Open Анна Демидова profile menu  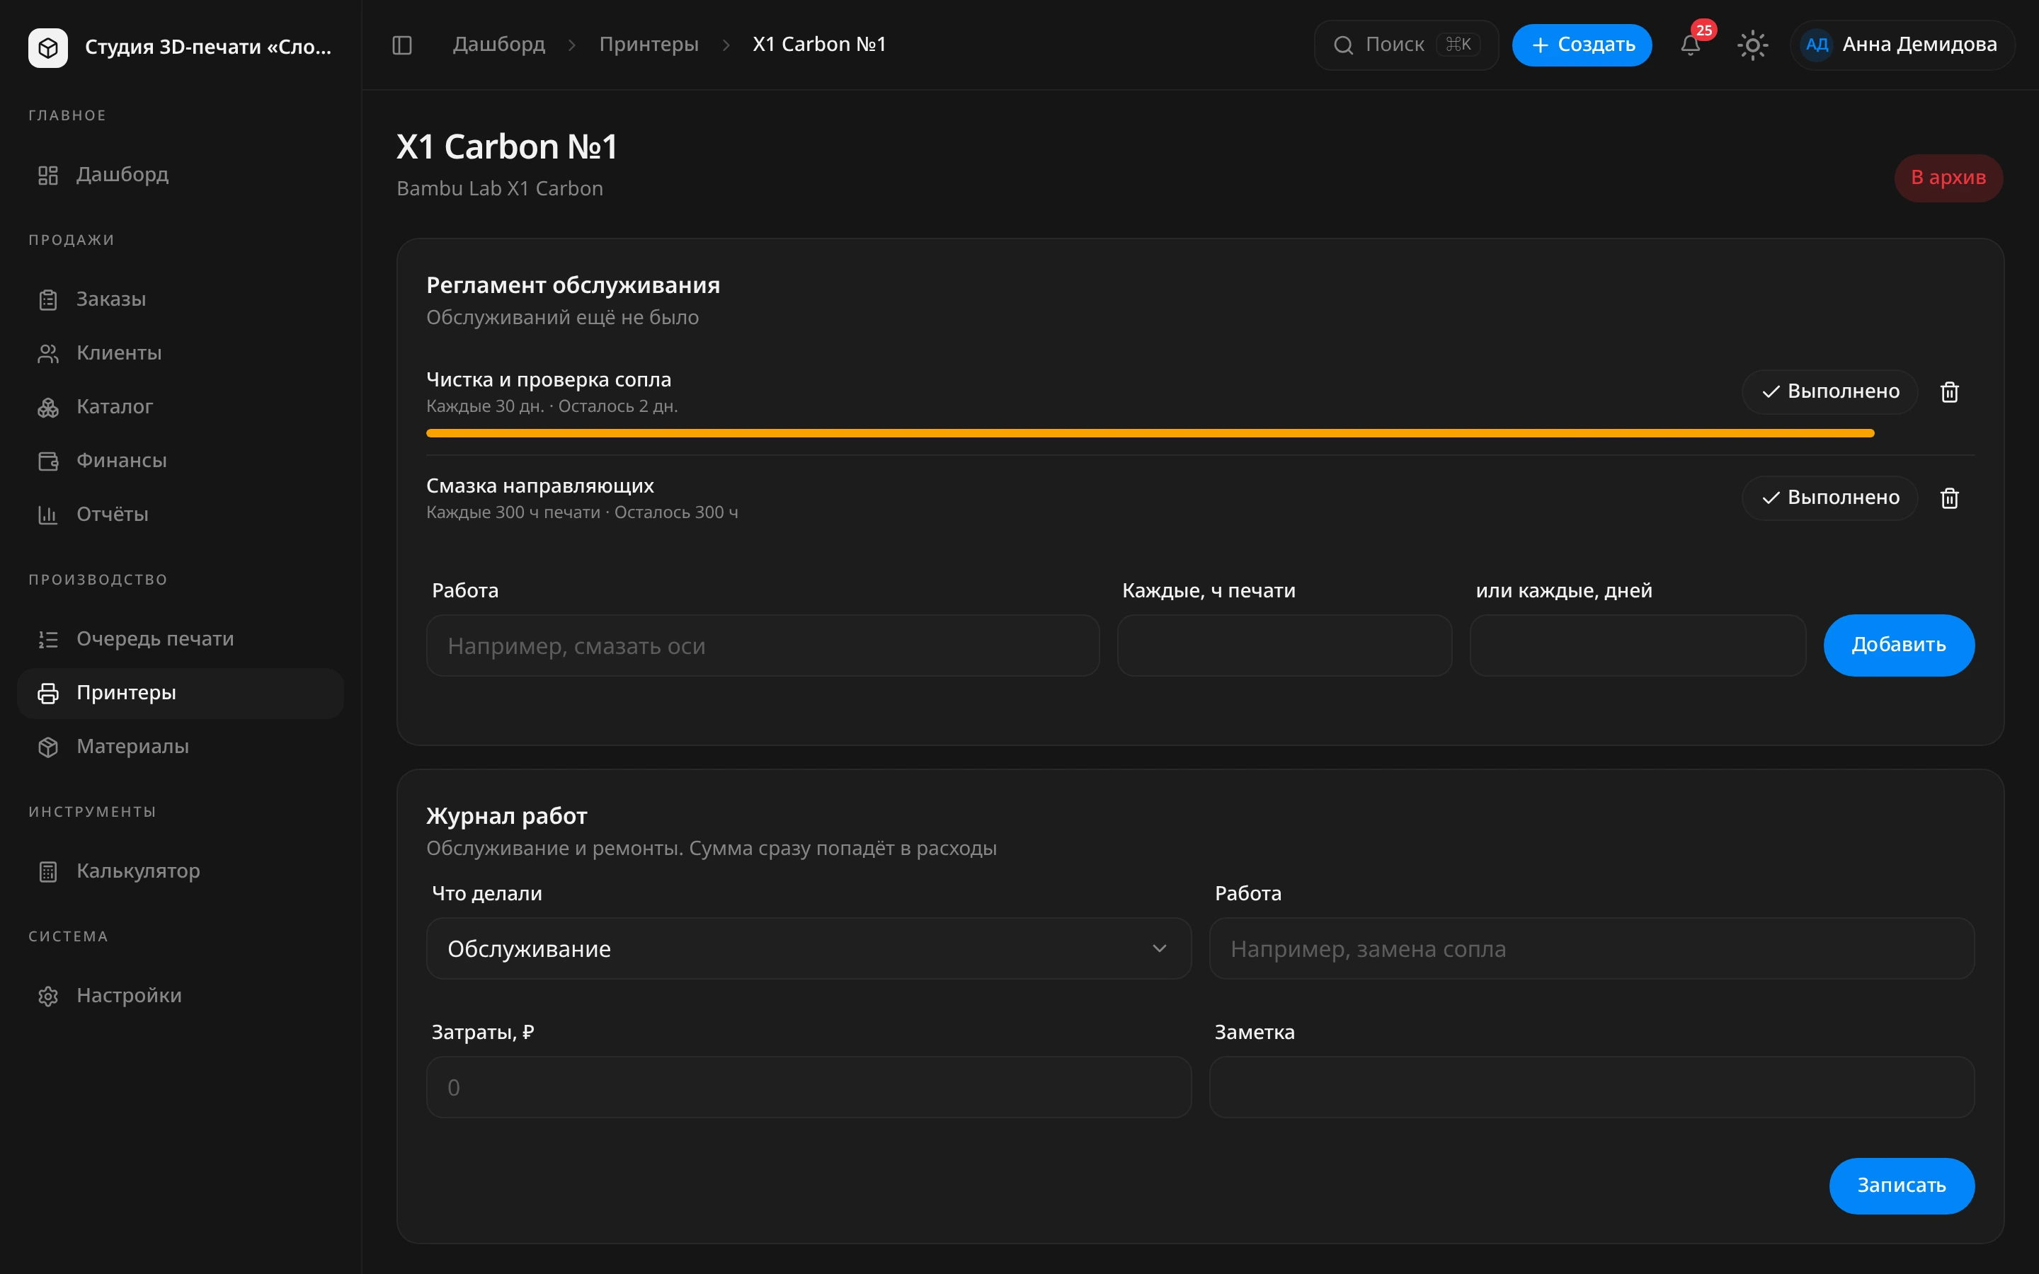1902,45
